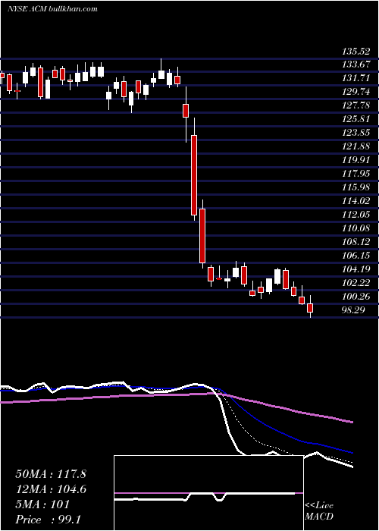Click the 102.22 price axis label

[x=356, y=283]
